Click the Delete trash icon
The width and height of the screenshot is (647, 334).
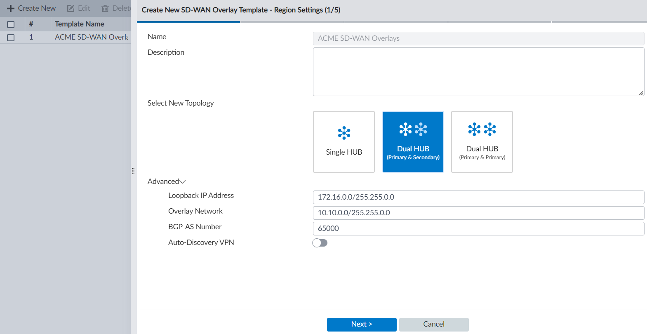coord(105,8)
